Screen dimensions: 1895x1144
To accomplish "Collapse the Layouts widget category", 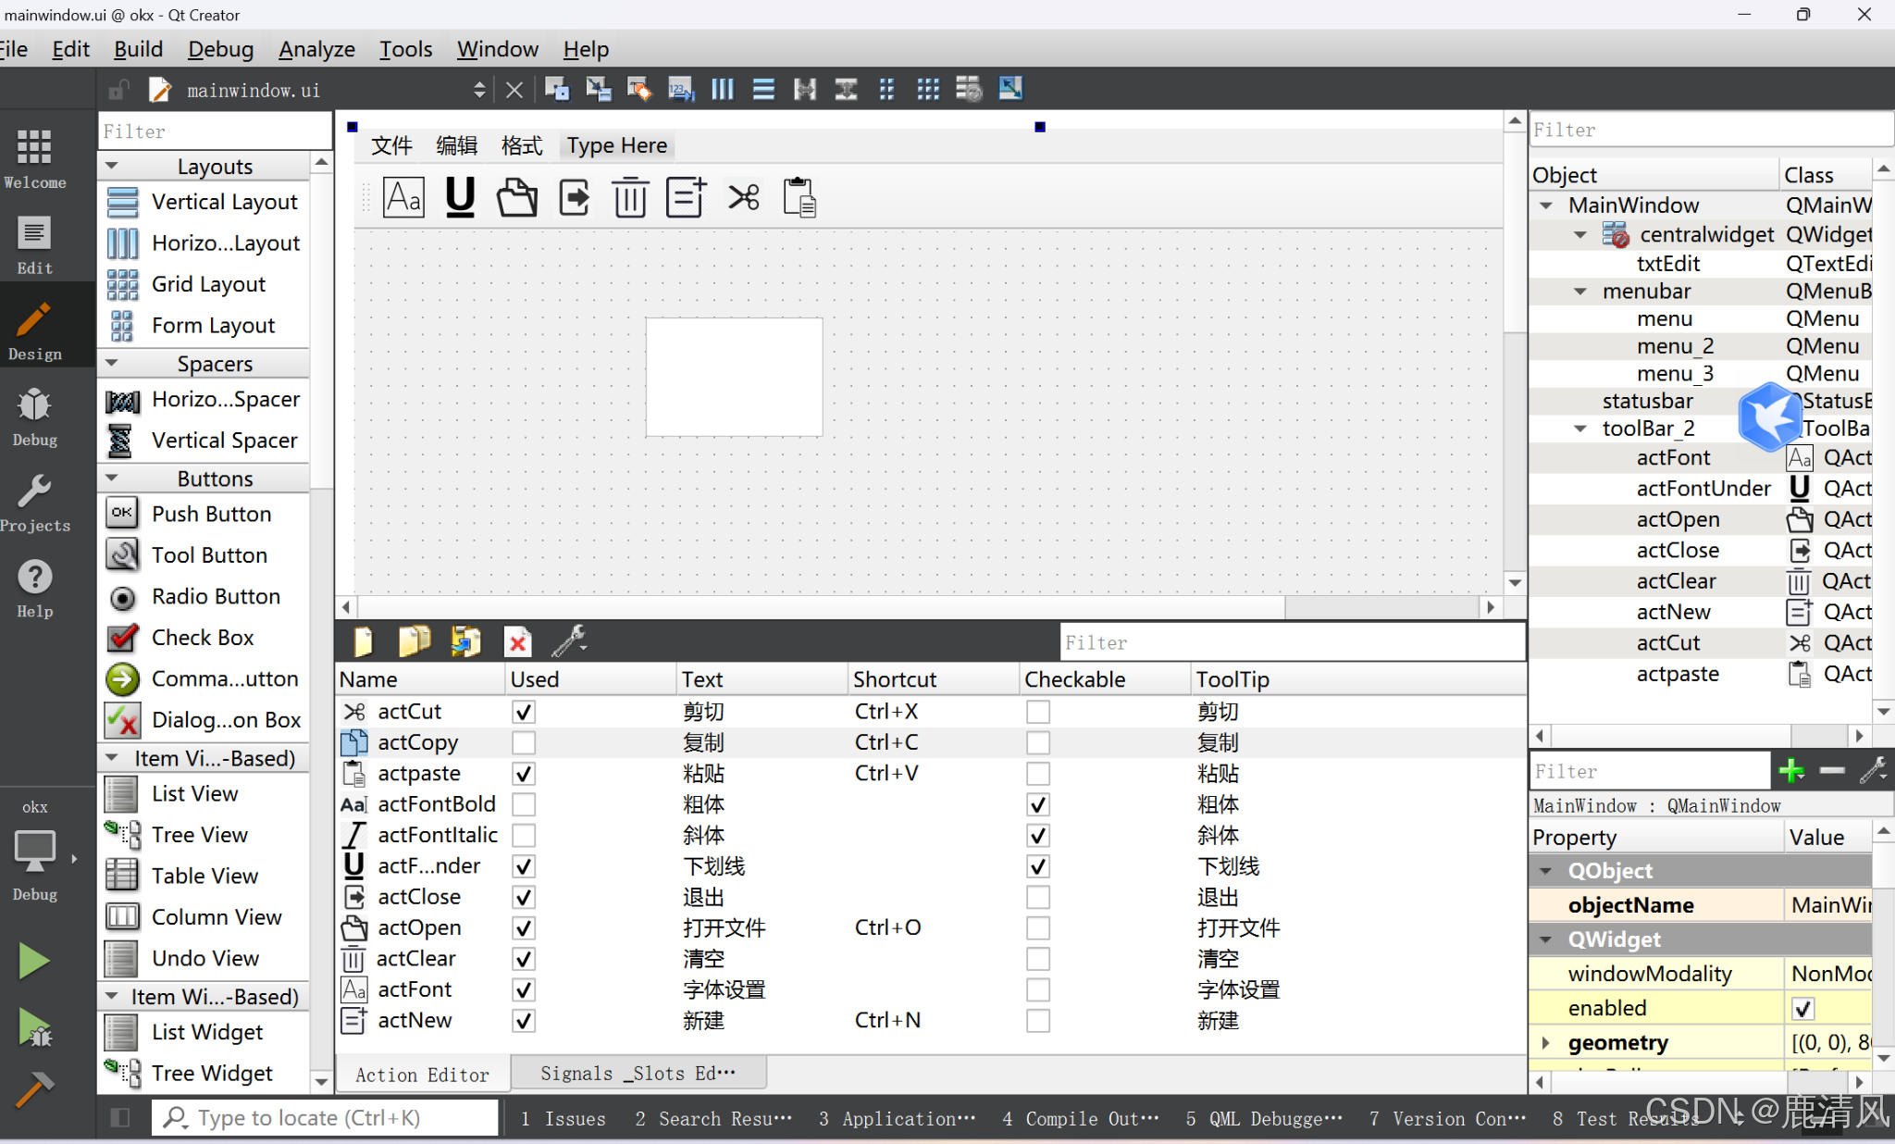I will pyautogui.click(x=112, y=167).
